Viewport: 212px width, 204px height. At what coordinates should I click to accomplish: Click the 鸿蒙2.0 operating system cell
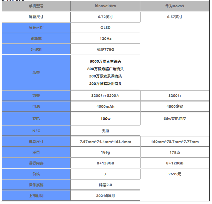click(105, 185)
